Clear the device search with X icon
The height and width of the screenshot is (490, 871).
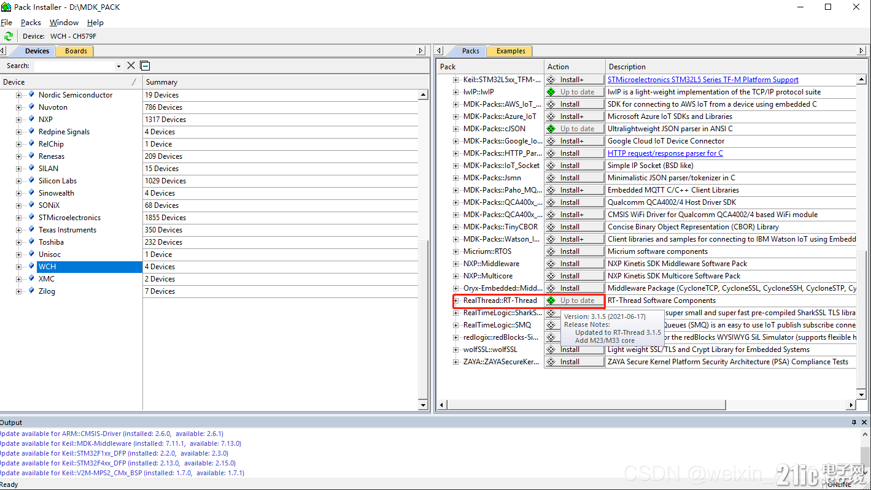coord(131,66)
